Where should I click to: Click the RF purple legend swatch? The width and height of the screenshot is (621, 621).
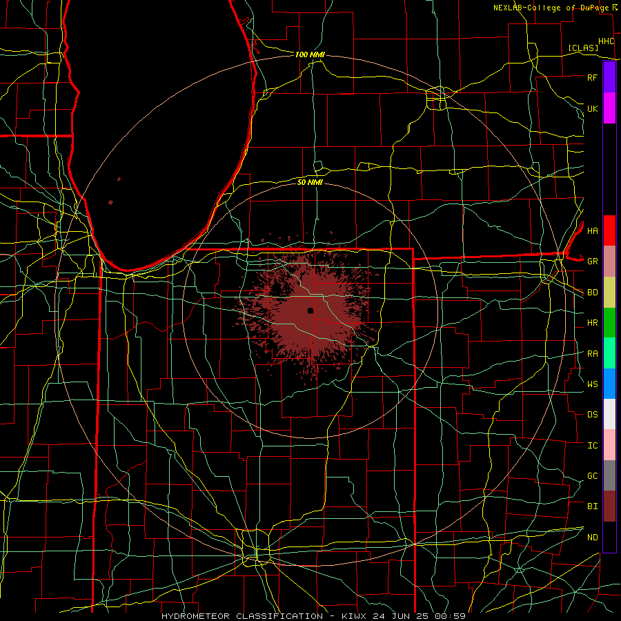coord(609,77)
